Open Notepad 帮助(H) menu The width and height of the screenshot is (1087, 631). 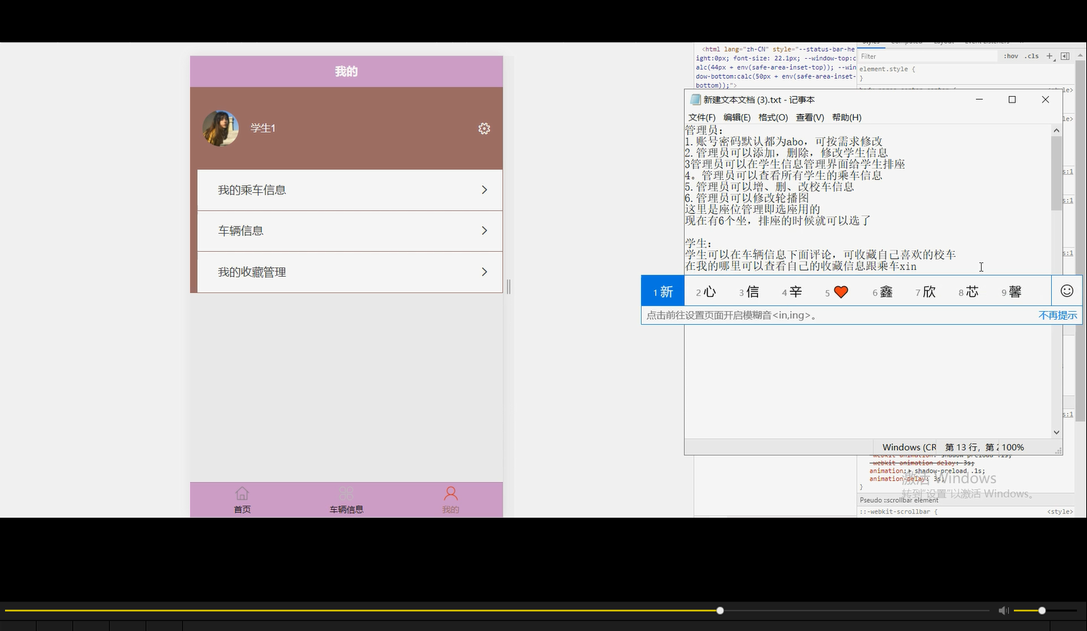click(847, 118)
